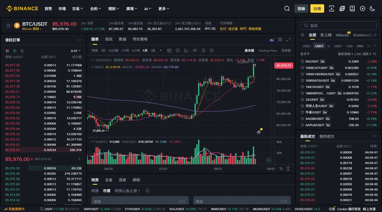Select the 4小時 interval

[x=136, y=50]
